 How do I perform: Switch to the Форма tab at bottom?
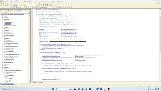pyautogui.click(x=34, y=82)
